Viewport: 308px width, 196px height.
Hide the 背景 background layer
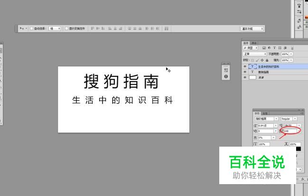click(x=245, y=77)
